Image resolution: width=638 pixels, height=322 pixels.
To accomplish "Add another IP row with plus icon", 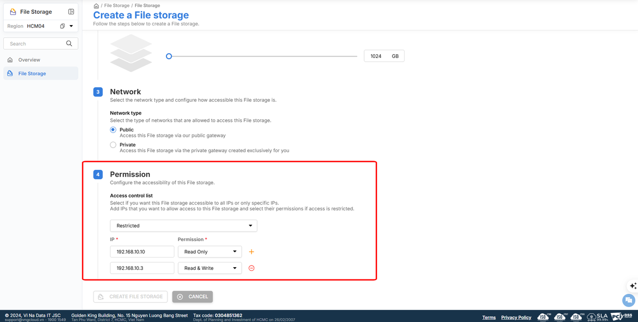I will (251, 252).
